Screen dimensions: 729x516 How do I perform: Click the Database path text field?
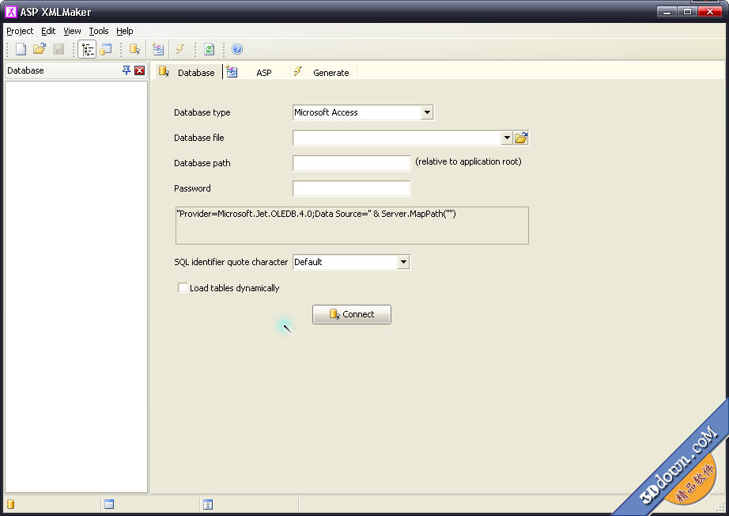pos(351,163)
